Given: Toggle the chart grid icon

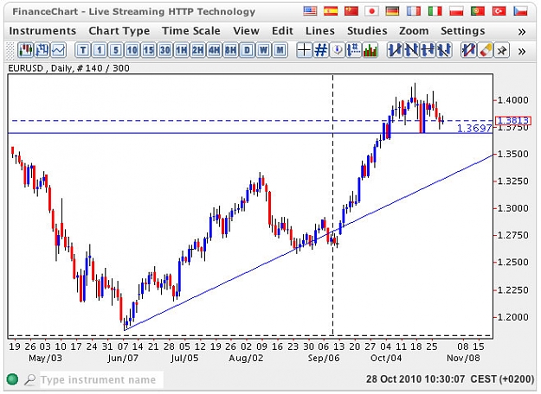Looking at the screenshot, I should 320,50.
